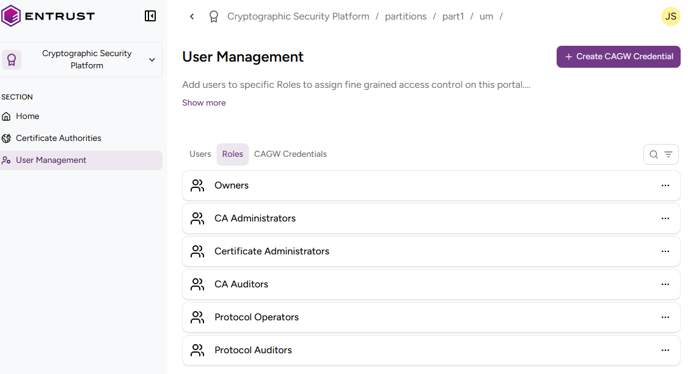The image size is (688, 374).
Task: Go to Certificate Authorities in sidebar
Action: coord(58,138)
